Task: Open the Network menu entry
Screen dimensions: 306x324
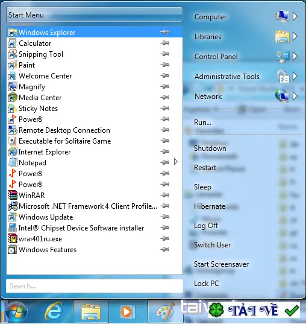Action: pyautogui.click(x=208, y=97)
